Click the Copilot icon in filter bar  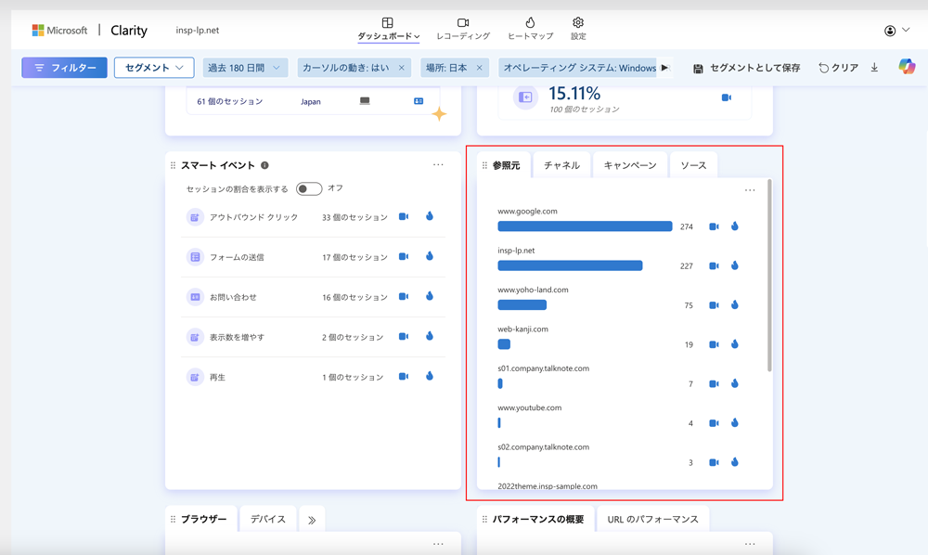click(906, 66)
